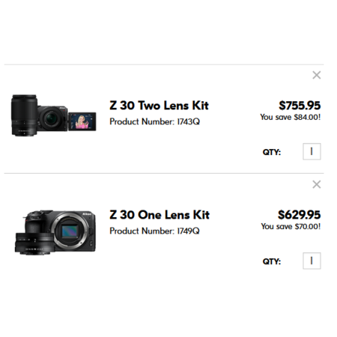Click the telephoto lens in Two Lens Kit image
The image size is (337, 337).
24,115
